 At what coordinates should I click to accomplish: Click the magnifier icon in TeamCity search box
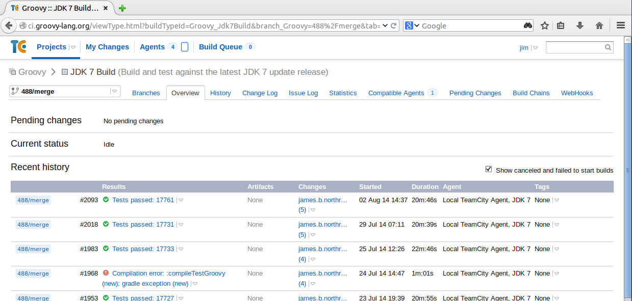click(x=608, y=47)
